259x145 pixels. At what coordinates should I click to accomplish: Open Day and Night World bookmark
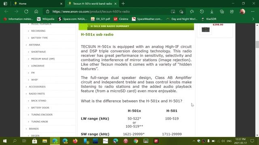182,19
